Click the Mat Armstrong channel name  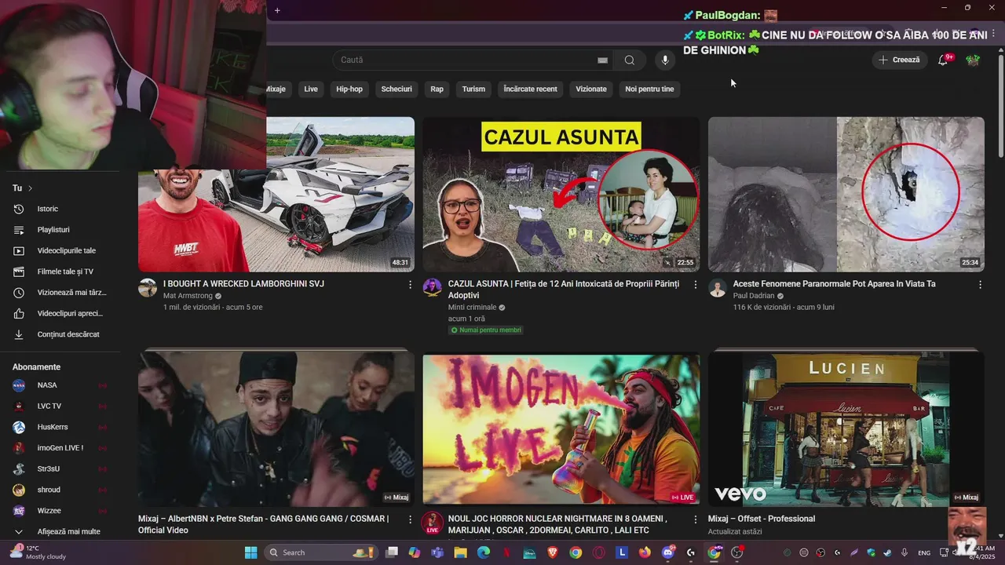(188, 296)
